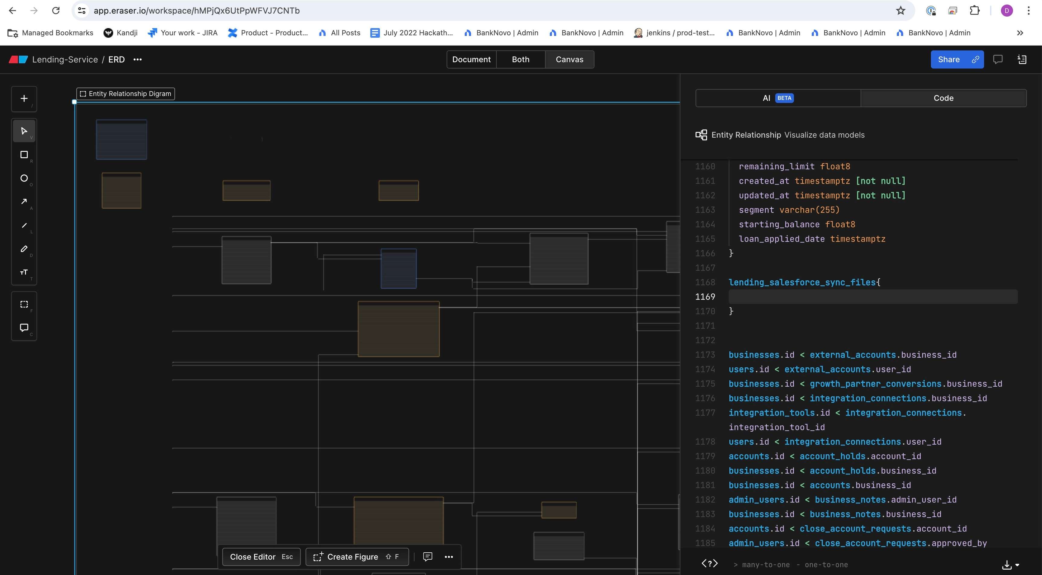This screenshot has width=1042, height=575.
Task: Open syntax help code icon
Action: pyautogui.click(x=709, y=563)
